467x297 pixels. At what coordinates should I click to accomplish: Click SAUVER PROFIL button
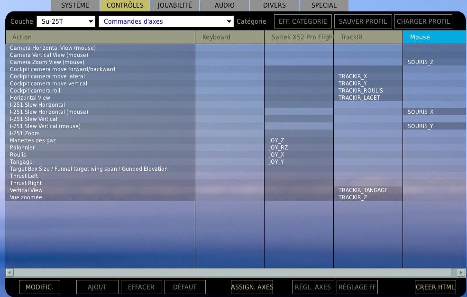(x=363, y=21)
